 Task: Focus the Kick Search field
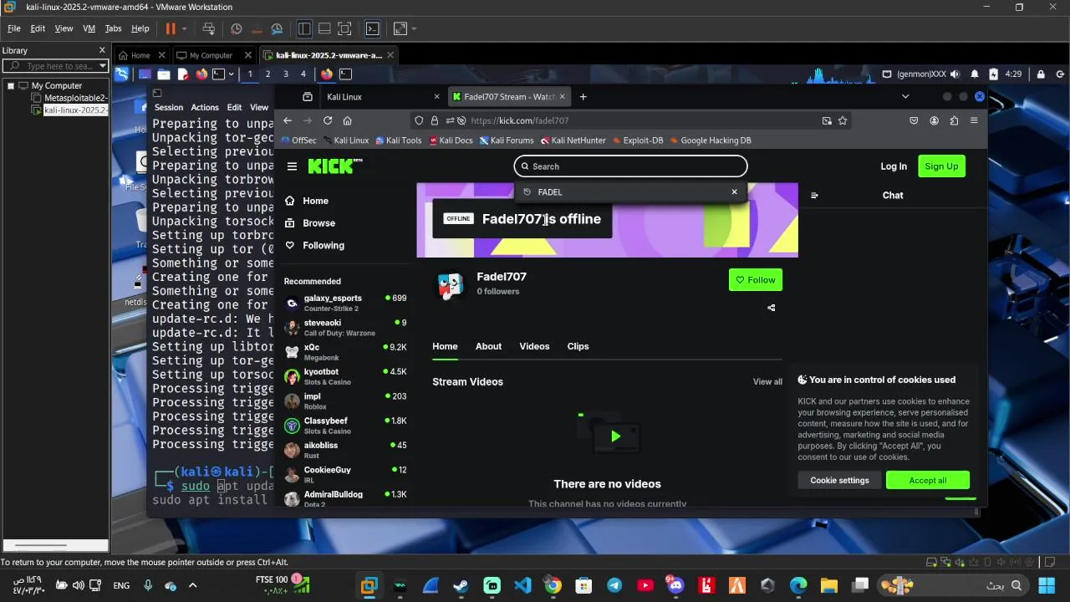(x=630, y=166)
